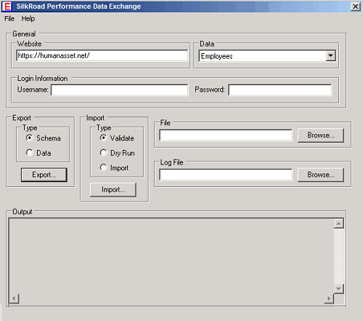363x321 pixels.
Task: Click the red E application icon in title bar
Action: click(7, 7)
